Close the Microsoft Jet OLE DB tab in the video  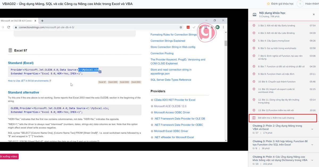[35, 21]
